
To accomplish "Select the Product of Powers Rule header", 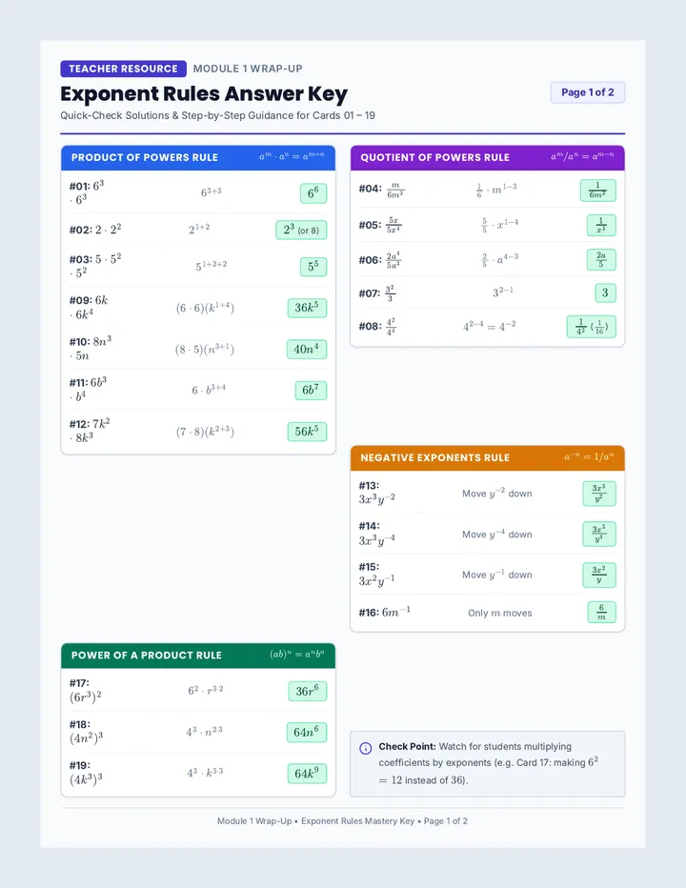I will click(198, 157).
